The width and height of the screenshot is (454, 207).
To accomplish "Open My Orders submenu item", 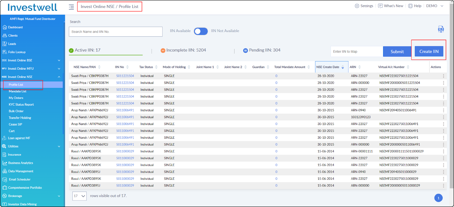I will coord(16,98).
